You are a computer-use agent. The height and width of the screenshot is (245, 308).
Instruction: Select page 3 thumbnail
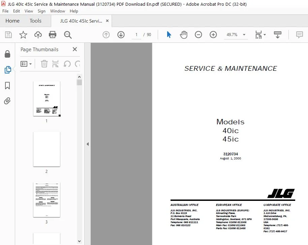point(47,200)
